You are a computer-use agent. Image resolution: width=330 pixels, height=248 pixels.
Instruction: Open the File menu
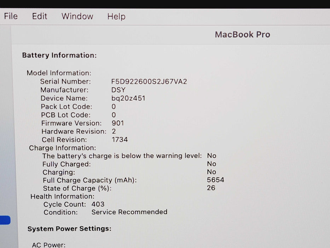11,16
